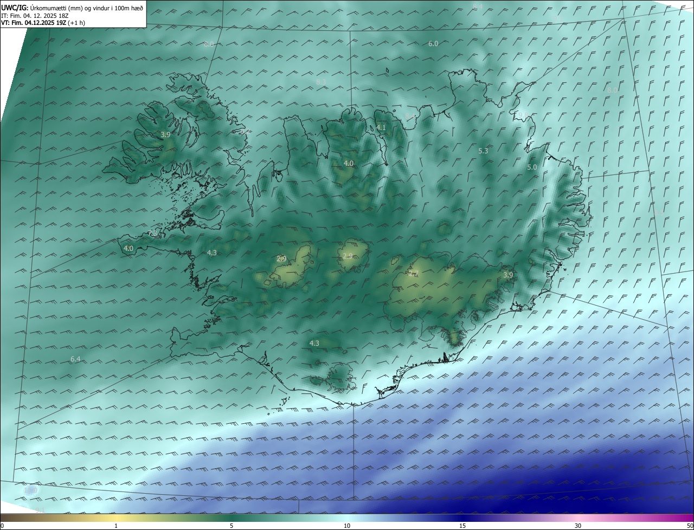Select the "IT: Fim. 04. 12. 2025 18Z" line
This screenshot has height=530, width=694.
click(35, 16)
